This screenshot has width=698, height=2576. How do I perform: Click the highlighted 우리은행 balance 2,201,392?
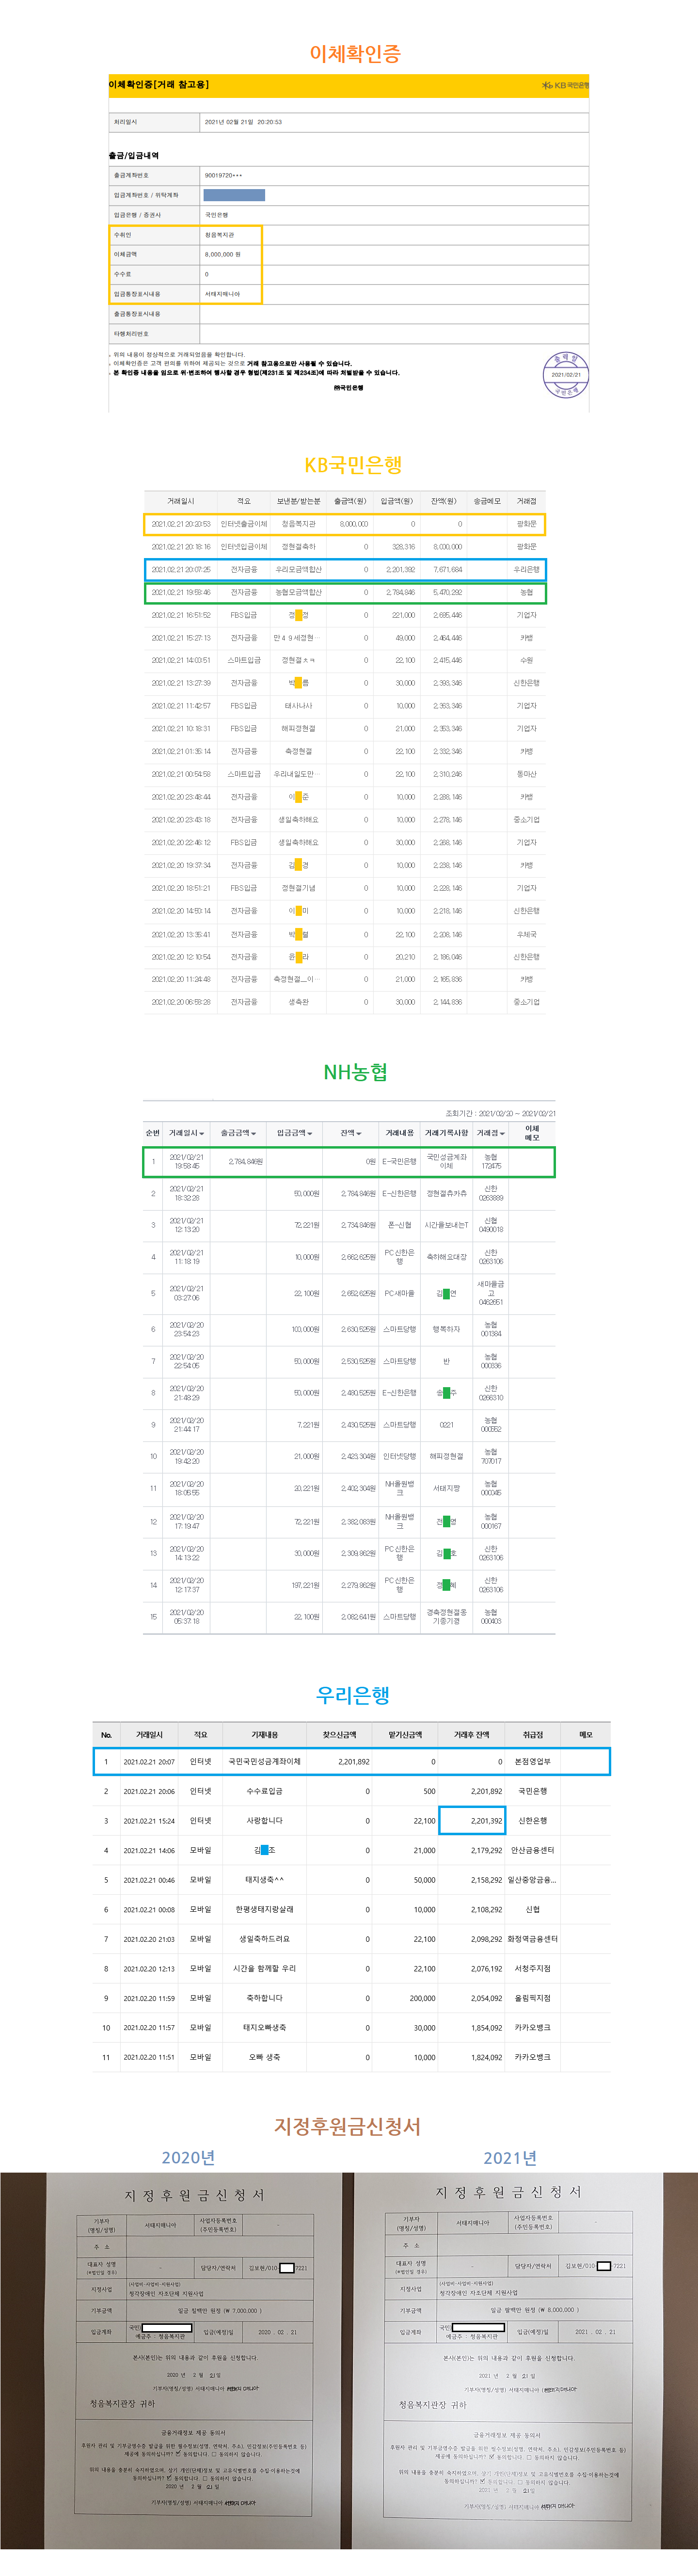click(472, 1820)
